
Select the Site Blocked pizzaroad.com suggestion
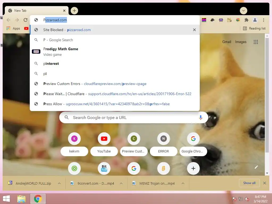pos(115,30)
